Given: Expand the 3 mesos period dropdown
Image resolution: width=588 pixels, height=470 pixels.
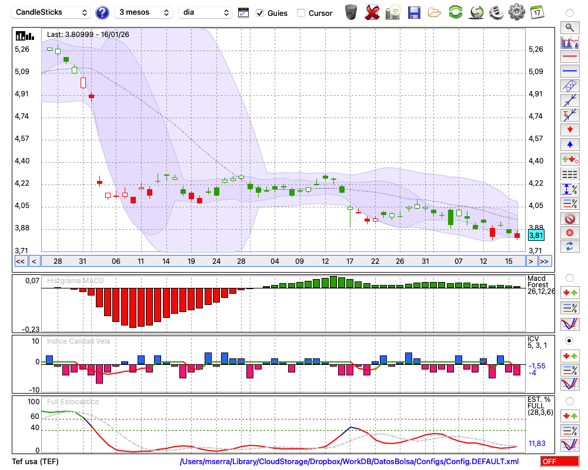Looking at the screenshot, I should pyautogui.click(x=143, y=12).
